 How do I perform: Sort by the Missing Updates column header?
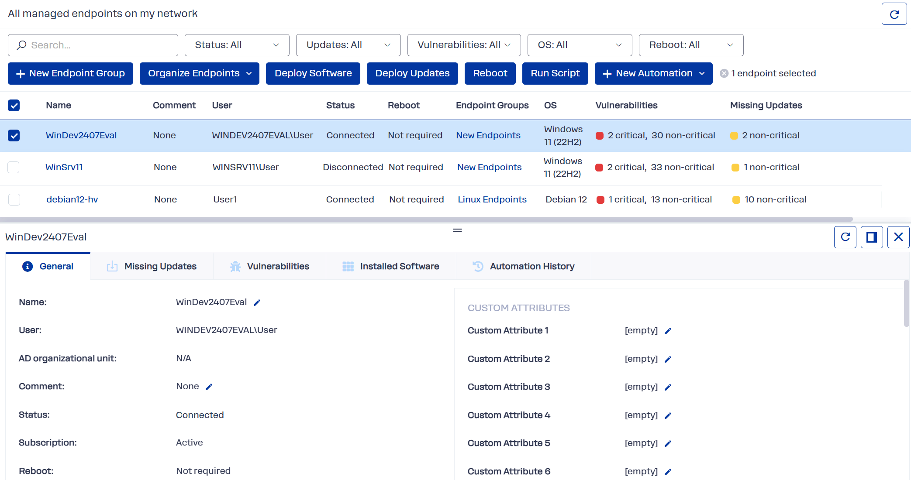766,105
